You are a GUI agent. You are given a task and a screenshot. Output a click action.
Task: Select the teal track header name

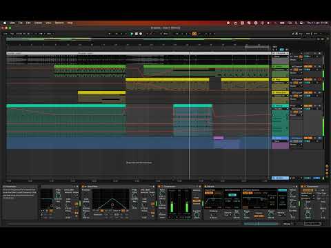(x=280, y=106)
